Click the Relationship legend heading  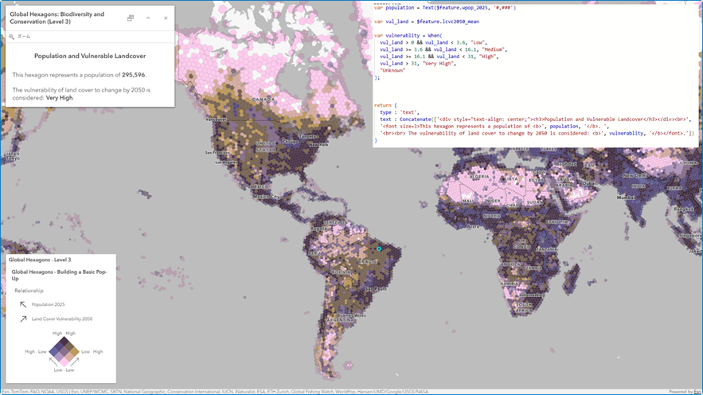[29, 291]
